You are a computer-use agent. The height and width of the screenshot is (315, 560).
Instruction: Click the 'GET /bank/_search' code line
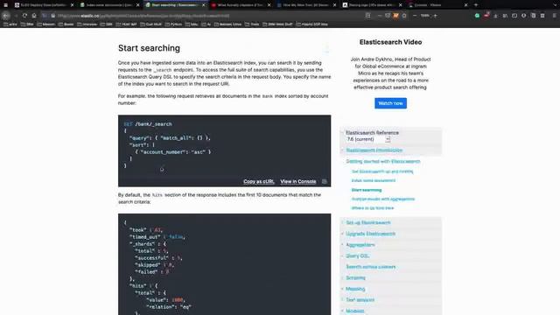pyautogui.click(x=148, y=124)
